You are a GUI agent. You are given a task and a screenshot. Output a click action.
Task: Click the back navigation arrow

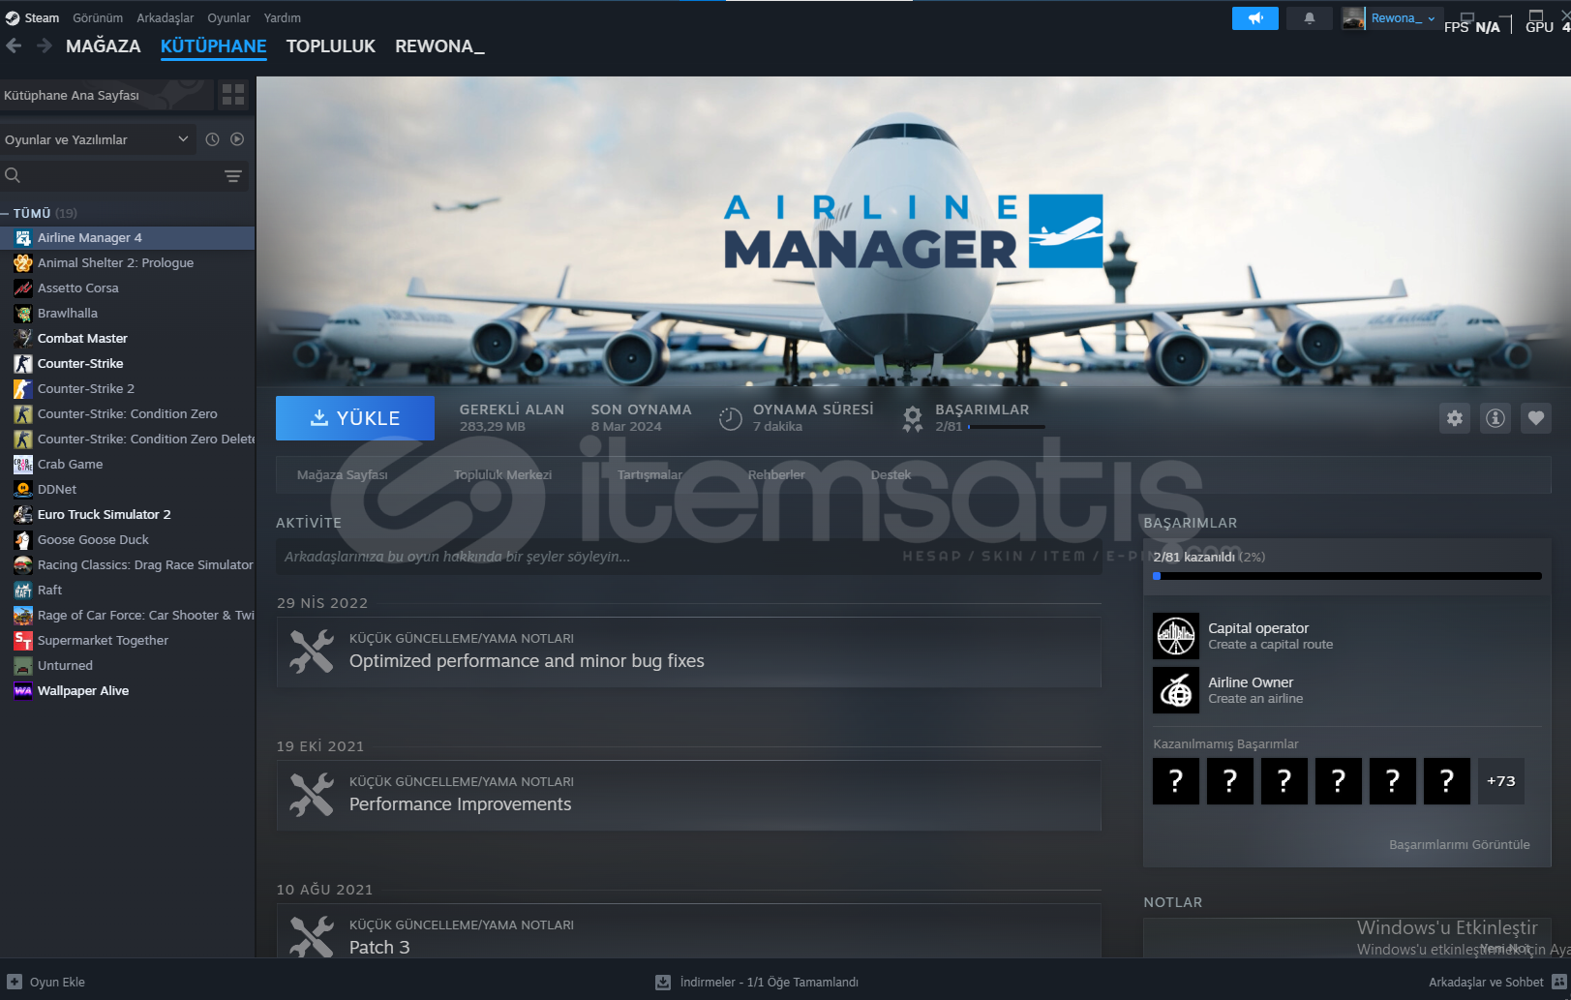pyautogui.click(x=14, y=45)
